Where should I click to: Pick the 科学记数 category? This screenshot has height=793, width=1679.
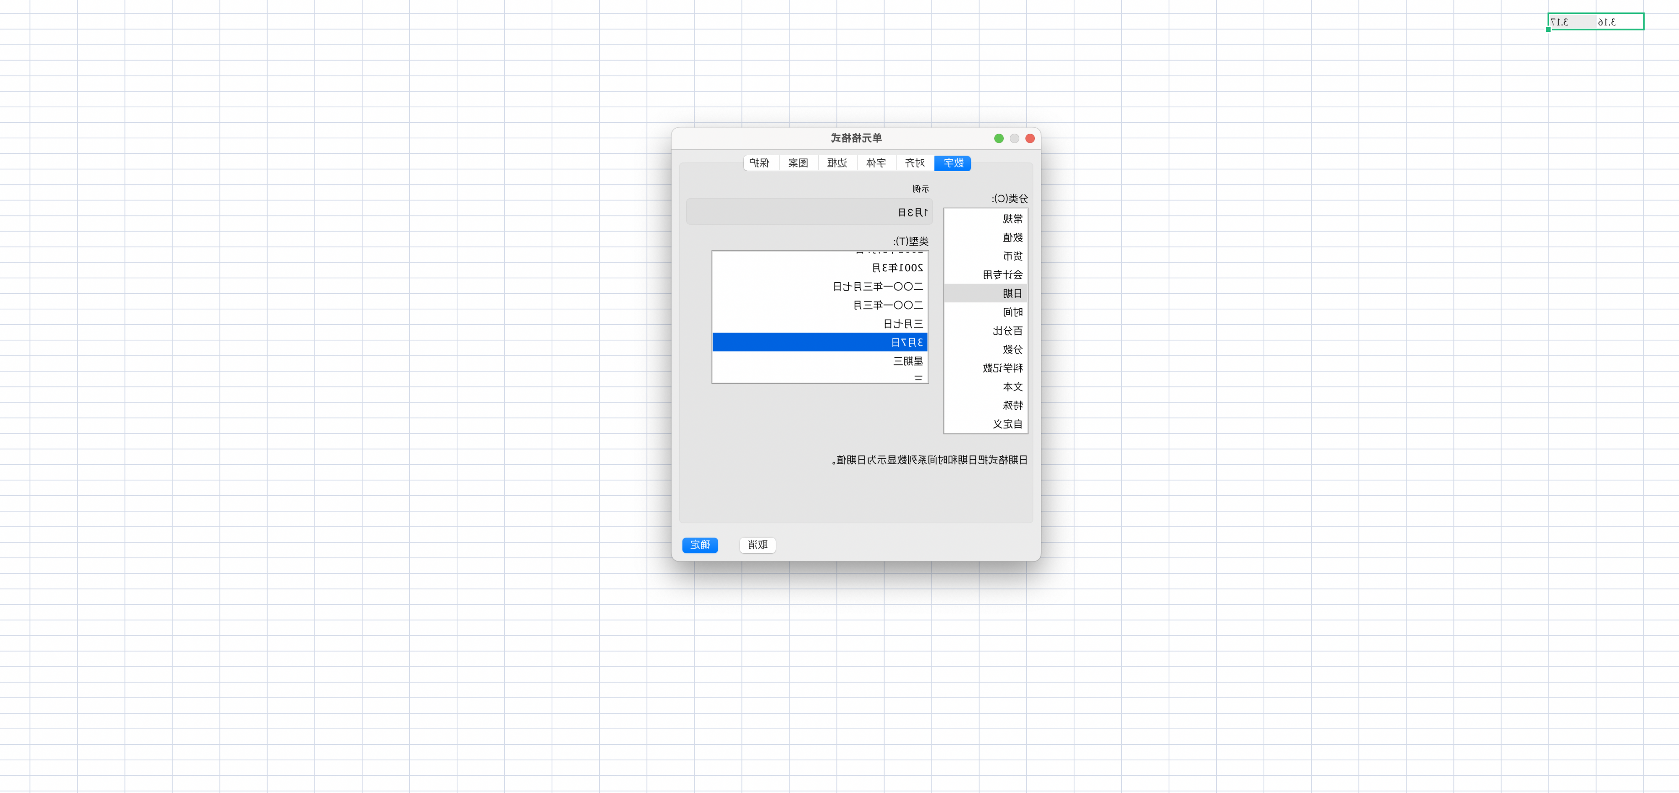coord(986,368)
